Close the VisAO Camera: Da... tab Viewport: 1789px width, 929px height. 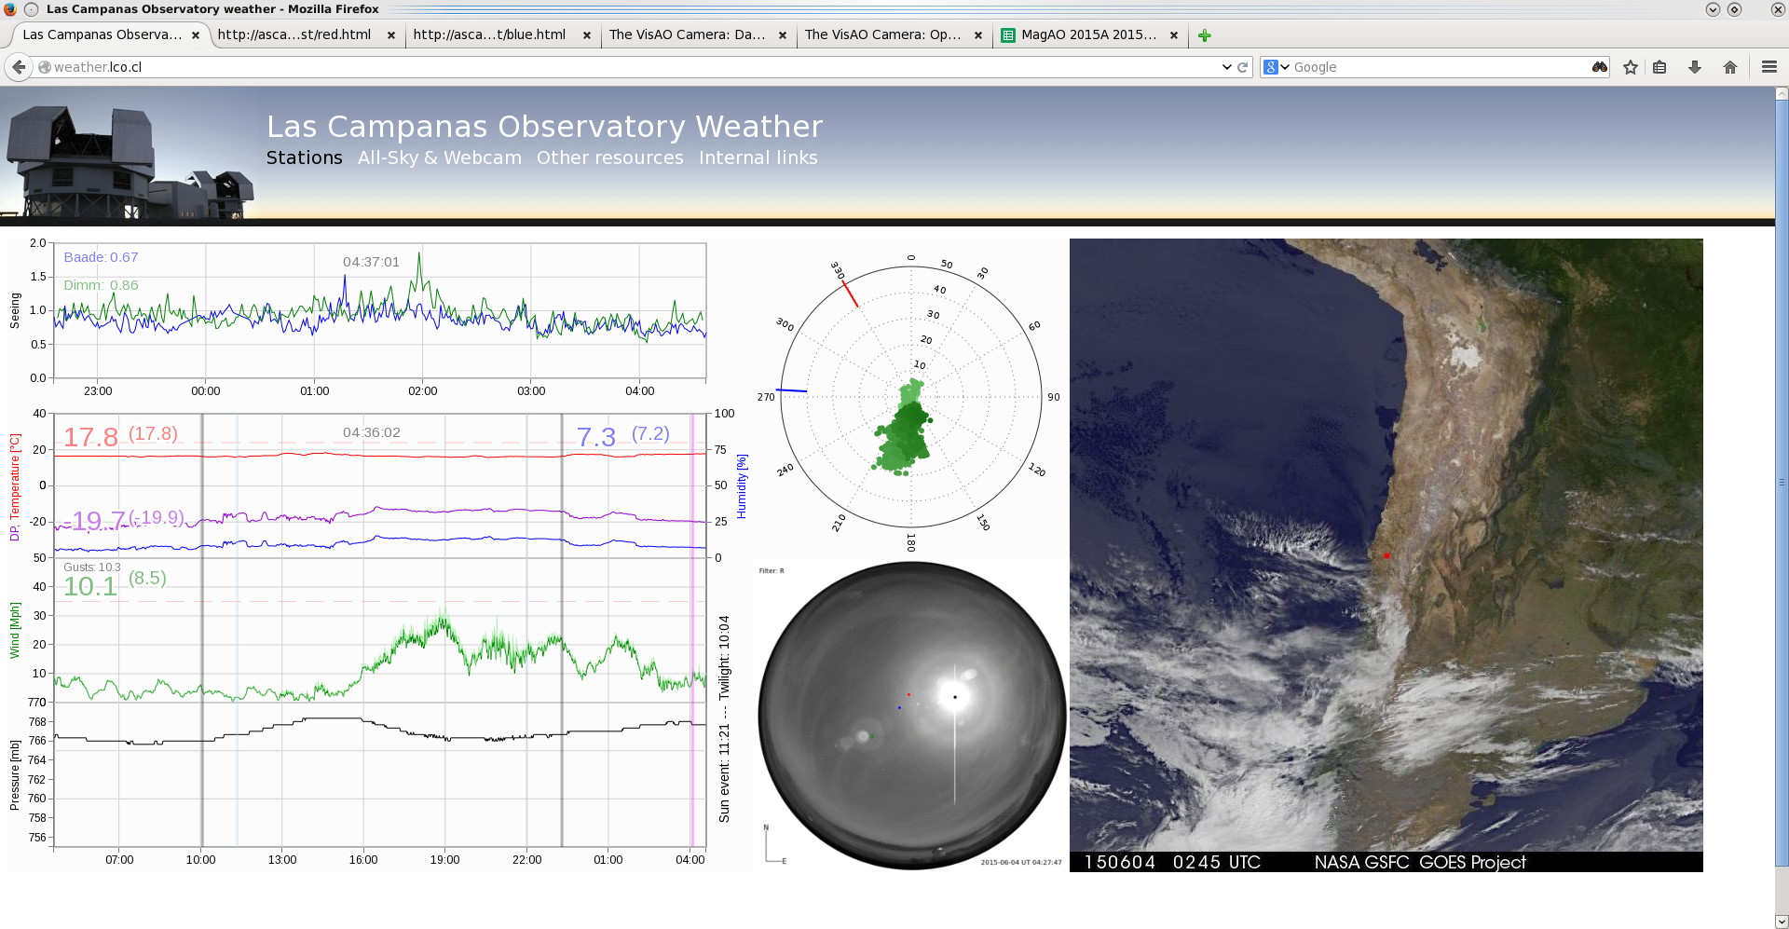pos(783,35)
